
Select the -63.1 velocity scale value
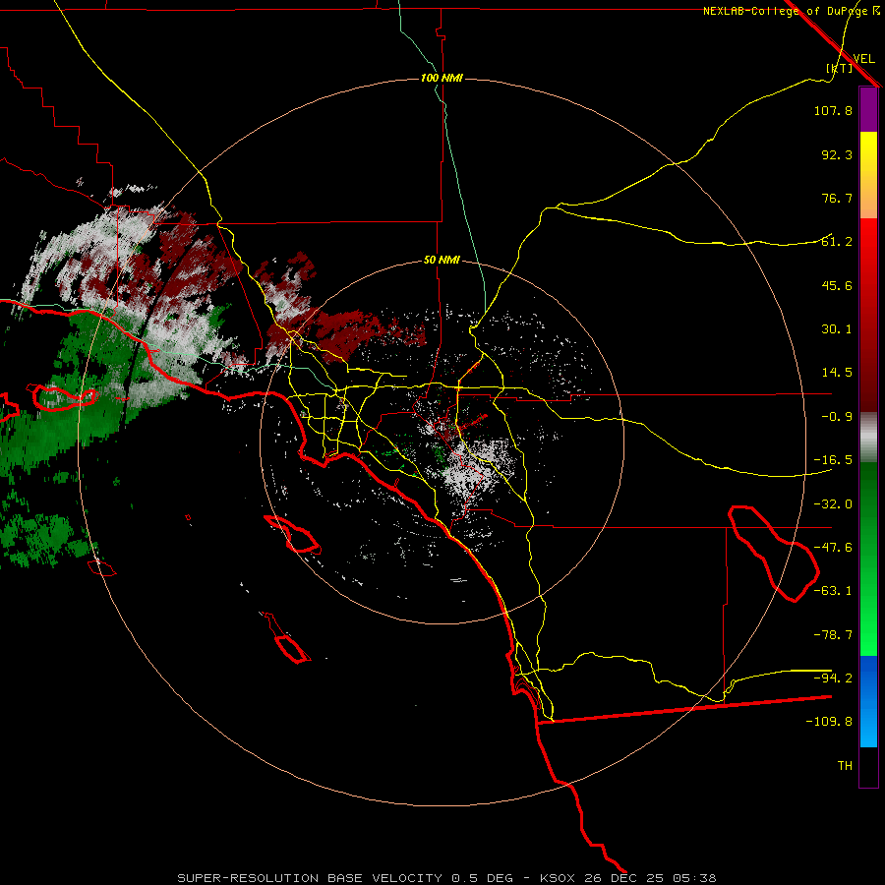pos(833,591)
